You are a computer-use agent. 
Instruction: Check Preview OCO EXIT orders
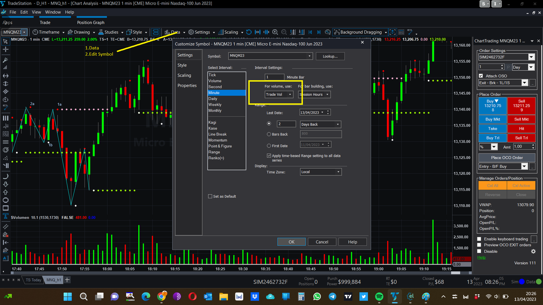click(x=479, y=245)
